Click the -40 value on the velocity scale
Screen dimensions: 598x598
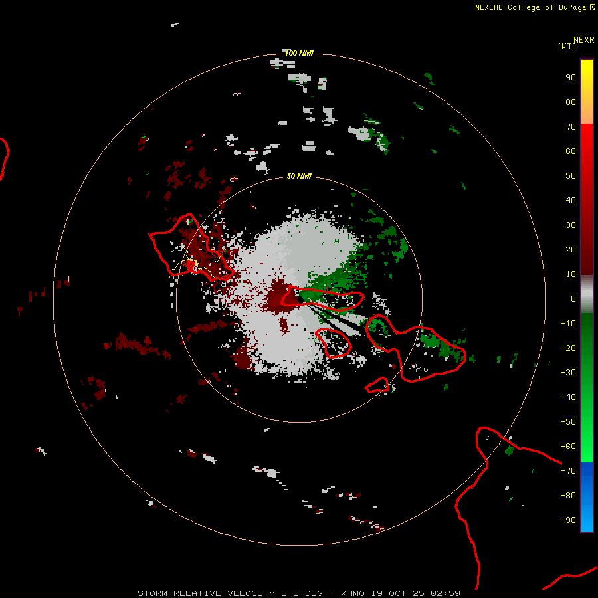(568, 397)
